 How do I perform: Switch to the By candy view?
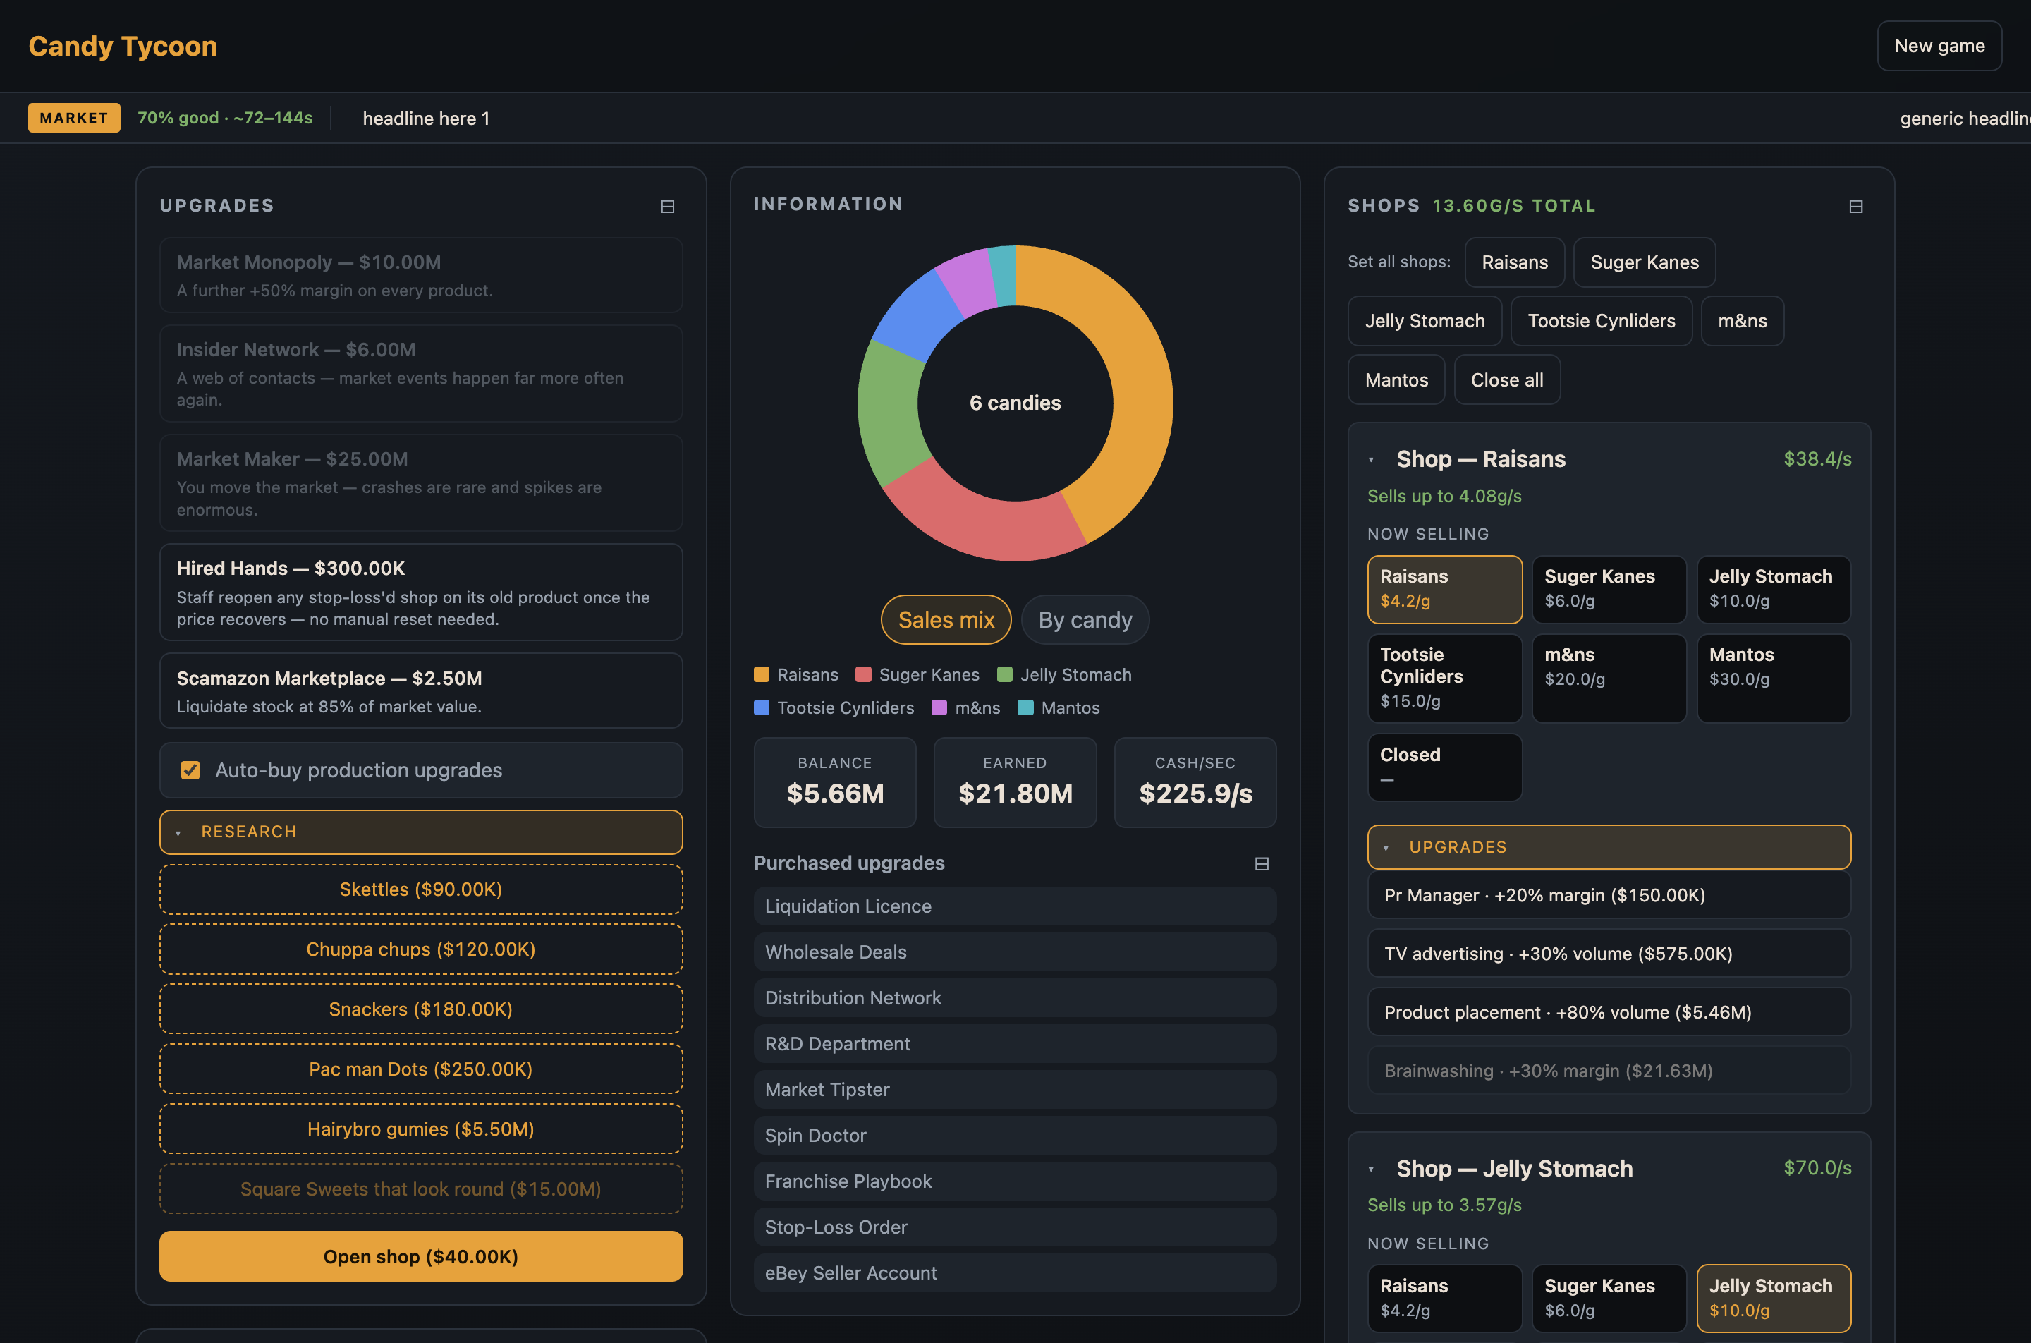1085,619
